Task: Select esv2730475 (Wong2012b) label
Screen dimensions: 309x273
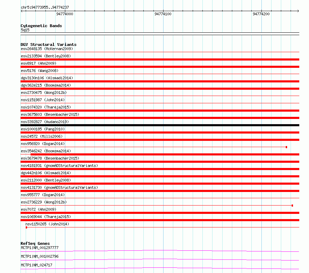Action: (x=44, y=93)
